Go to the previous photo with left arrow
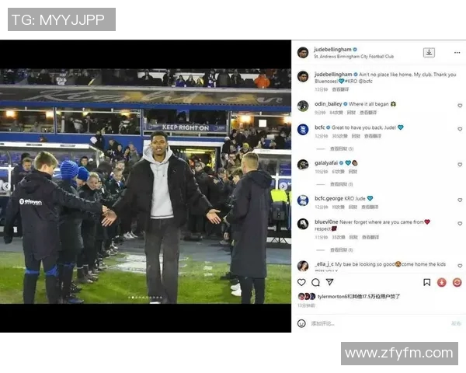Image resolution: width=466 pixels, height=373 pixels. pyautogui.click(x=6, y=186)
